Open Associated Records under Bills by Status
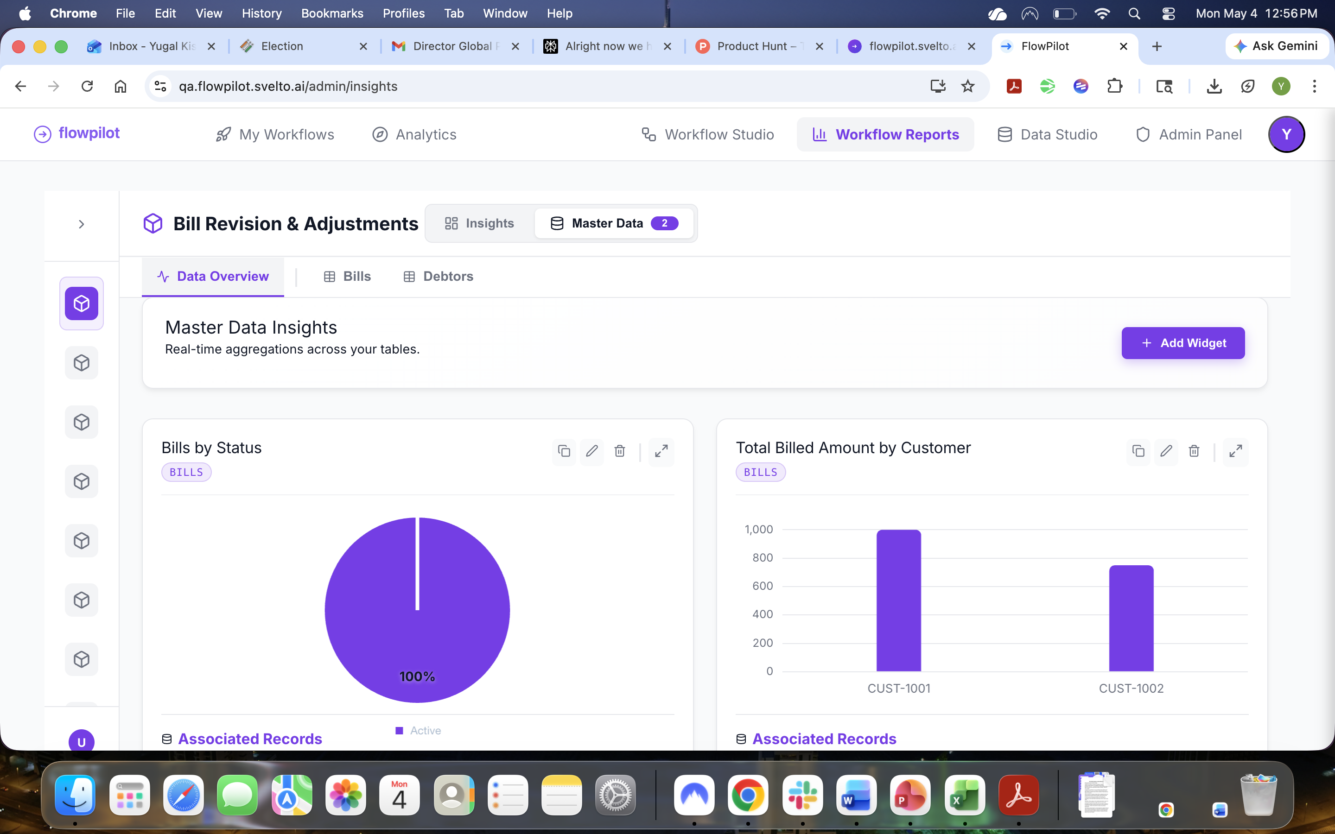The image size is (1335, 834). pyautogui.click(x=242, y=739)
